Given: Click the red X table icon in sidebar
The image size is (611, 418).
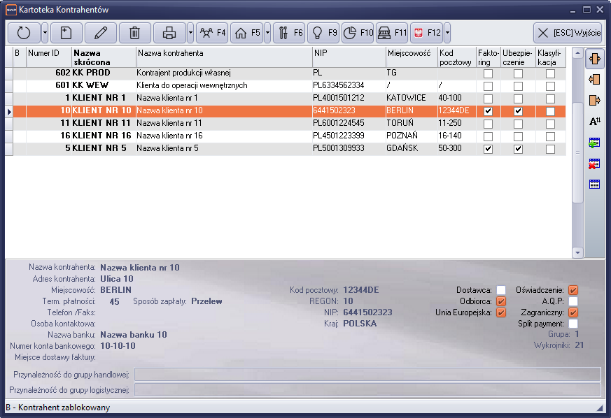Looking at the screenshot, I should 594,164.
